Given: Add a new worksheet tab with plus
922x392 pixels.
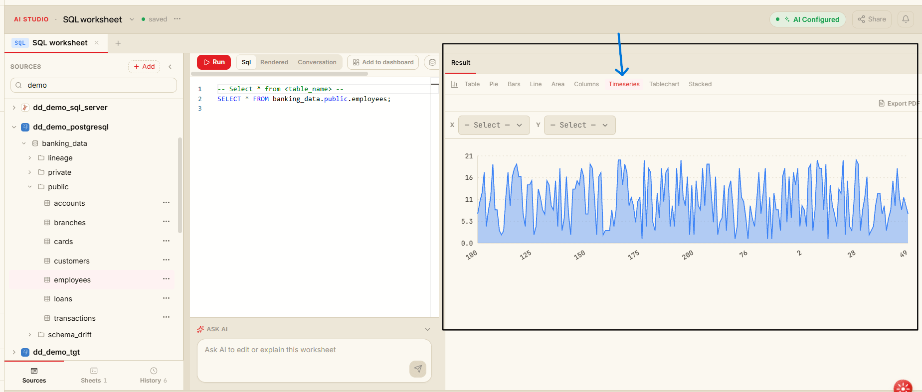Looking at the screenshot, I should pyautogui.click(x=118, y=43).
